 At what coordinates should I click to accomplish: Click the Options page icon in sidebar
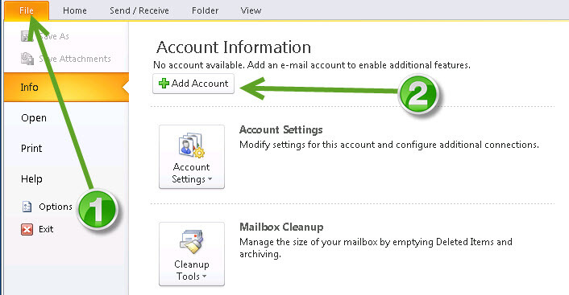click(x=27, y=207)
